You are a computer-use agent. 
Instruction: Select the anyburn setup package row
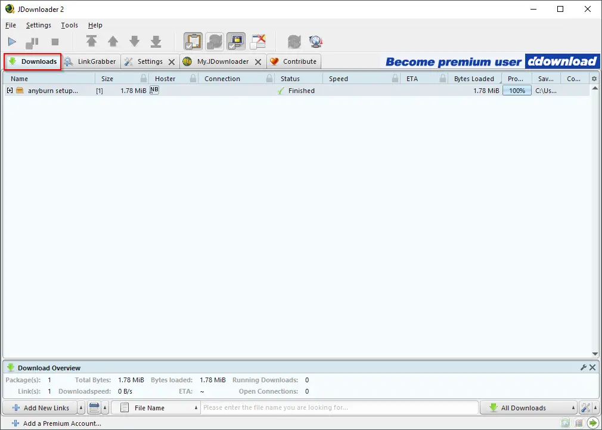click(x=296, y=91)
